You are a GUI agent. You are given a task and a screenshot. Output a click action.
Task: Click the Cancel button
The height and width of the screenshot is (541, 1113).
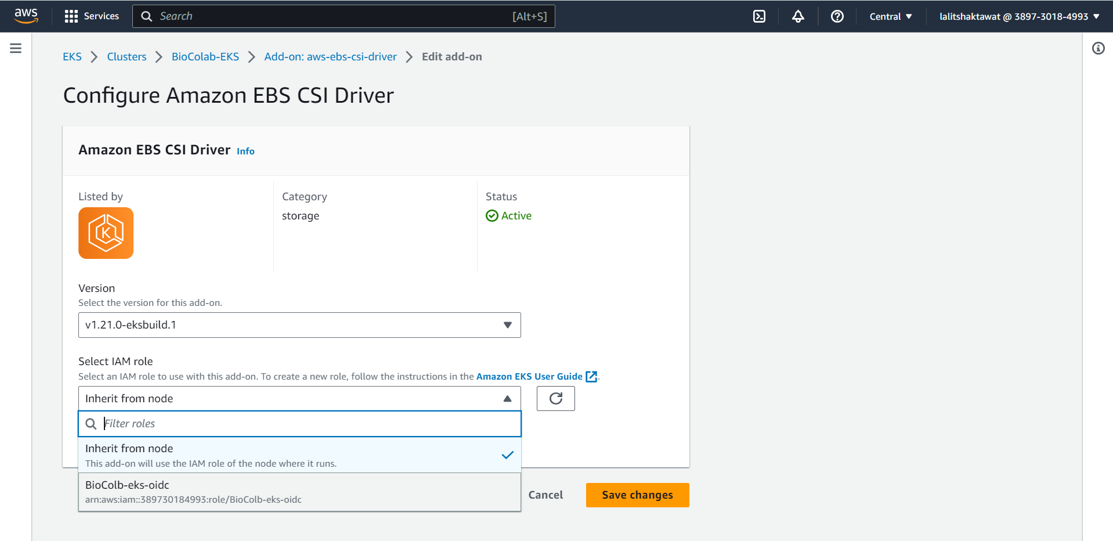(545, 495)
